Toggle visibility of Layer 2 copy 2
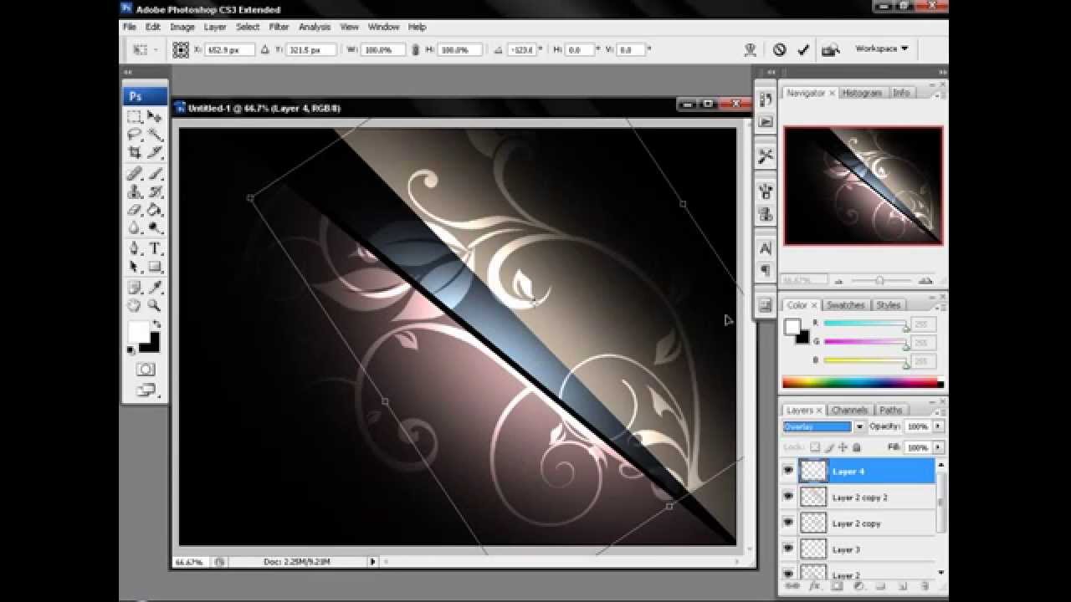This screenshot has width=1071, height=602. pos(787,497)
